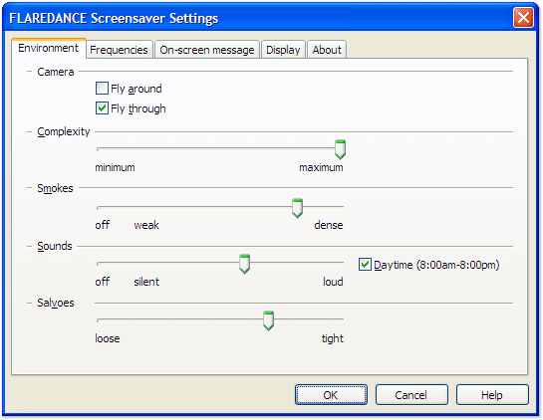
Task: Click the Salvoes slider thumb
Action: pos(268,320)
